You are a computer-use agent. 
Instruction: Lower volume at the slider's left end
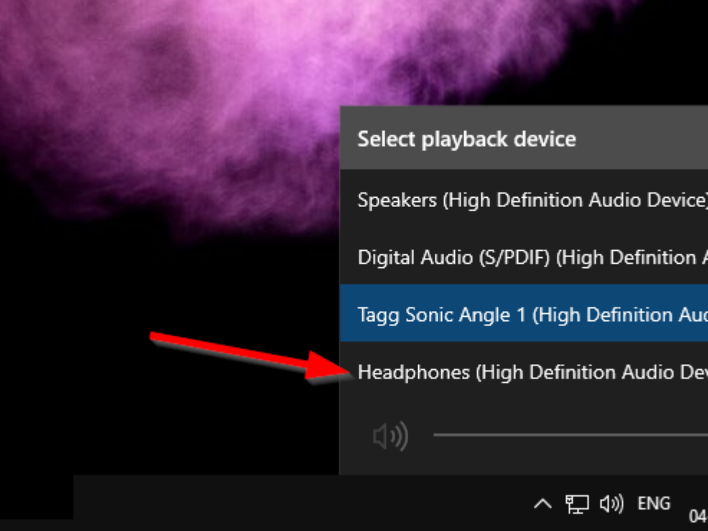[x=438, y=435]
